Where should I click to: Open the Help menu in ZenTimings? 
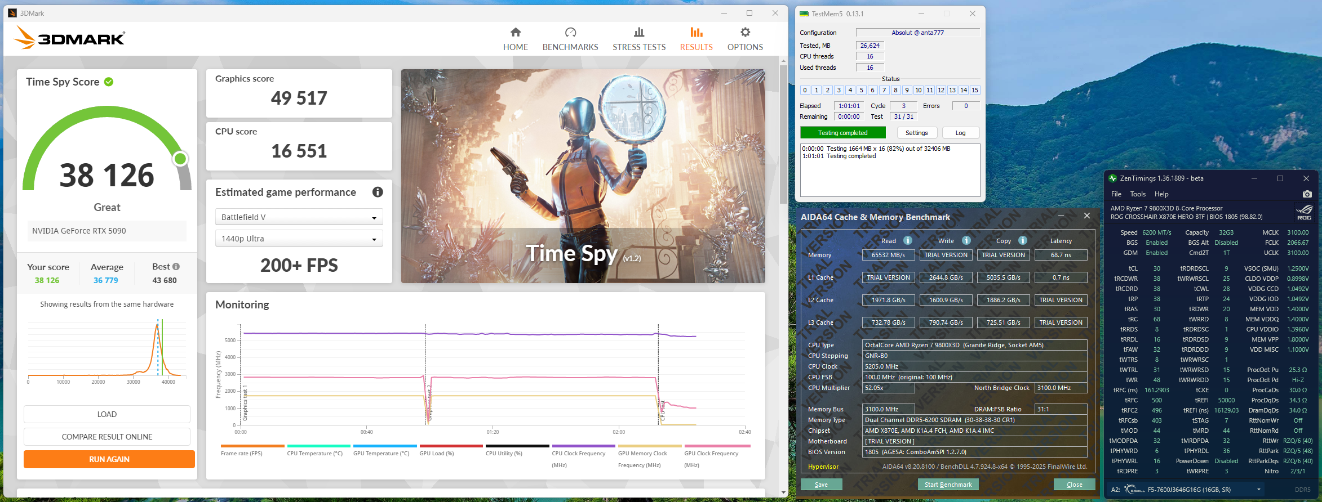click(x=1161, y=194)
